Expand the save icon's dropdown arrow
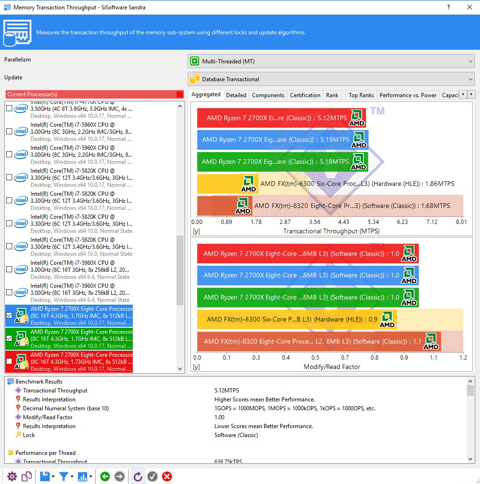This screenshot has width=480, height=484. tap(53, 476)
